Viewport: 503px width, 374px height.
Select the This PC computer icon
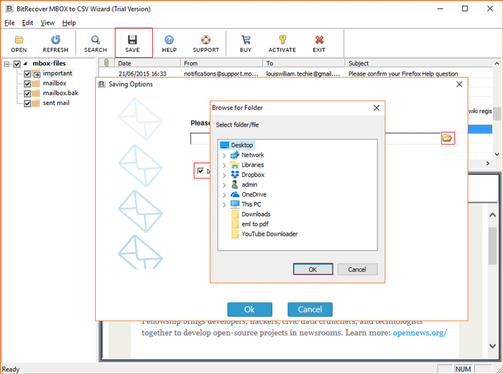click(235, 204)
